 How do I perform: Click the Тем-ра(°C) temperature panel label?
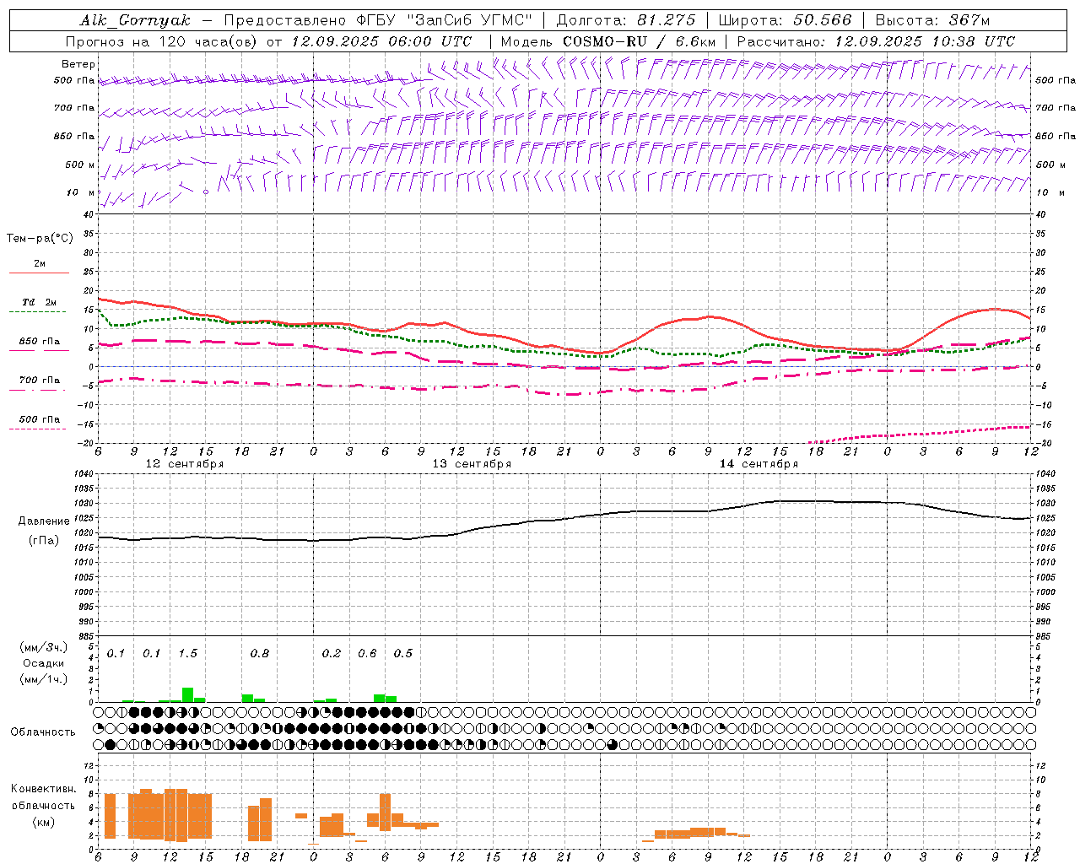pyautogui.click(x=40, y=239)
